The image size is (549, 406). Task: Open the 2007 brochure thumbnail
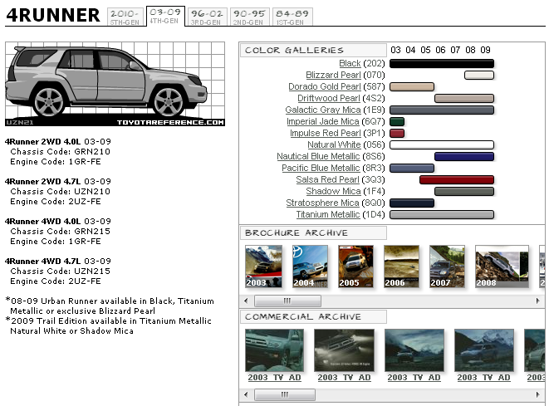pyautogui.click(x=447, y=267)
